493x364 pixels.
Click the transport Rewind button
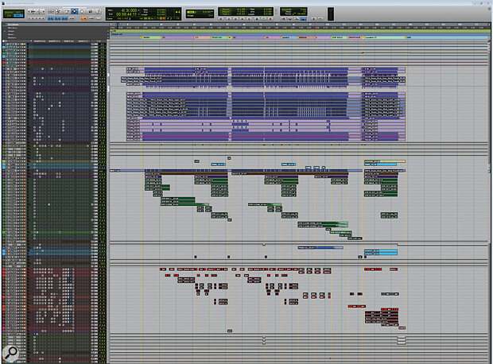coord(236,18)
